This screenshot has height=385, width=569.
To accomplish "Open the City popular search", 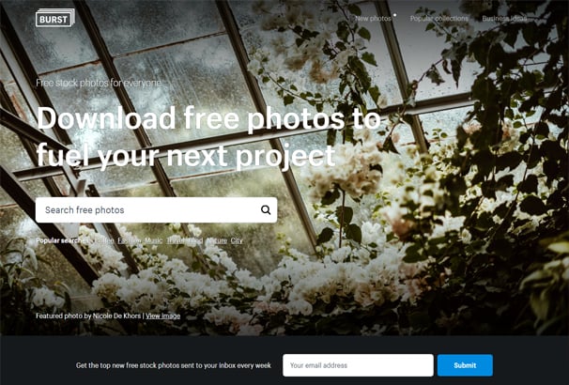I will [237, 240].
